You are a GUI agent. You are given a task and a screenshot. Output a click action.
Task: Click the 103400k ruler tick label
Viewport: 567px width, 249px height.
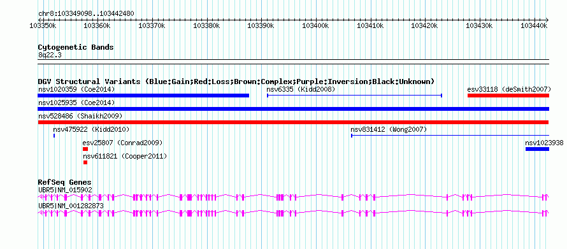coord(315,25)
